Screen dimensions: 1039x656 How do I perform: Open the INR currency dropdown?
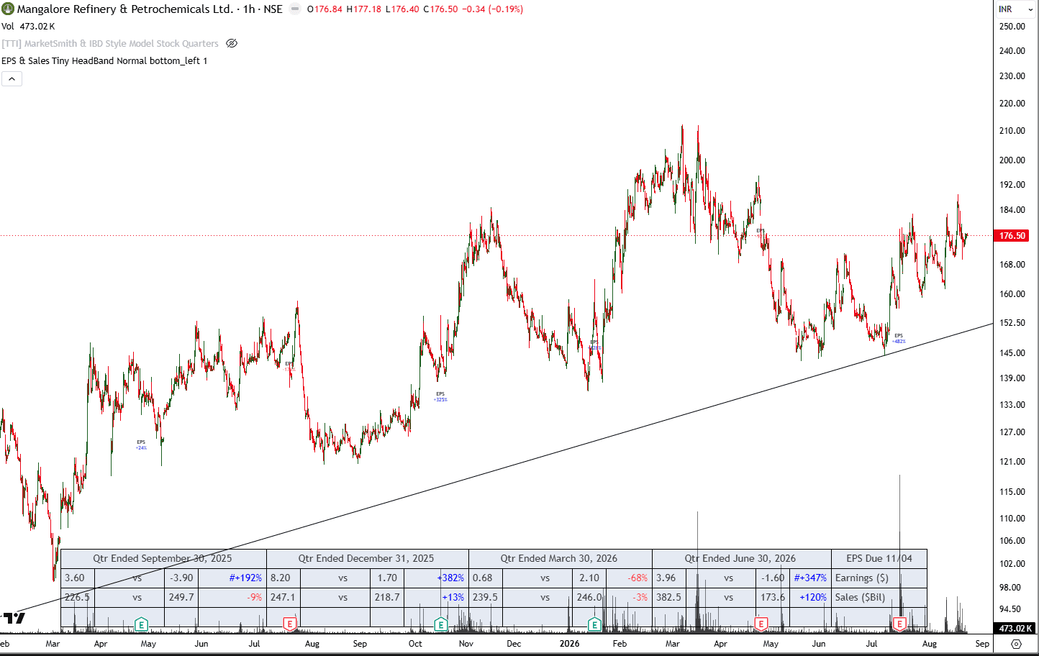(1015, 9)
